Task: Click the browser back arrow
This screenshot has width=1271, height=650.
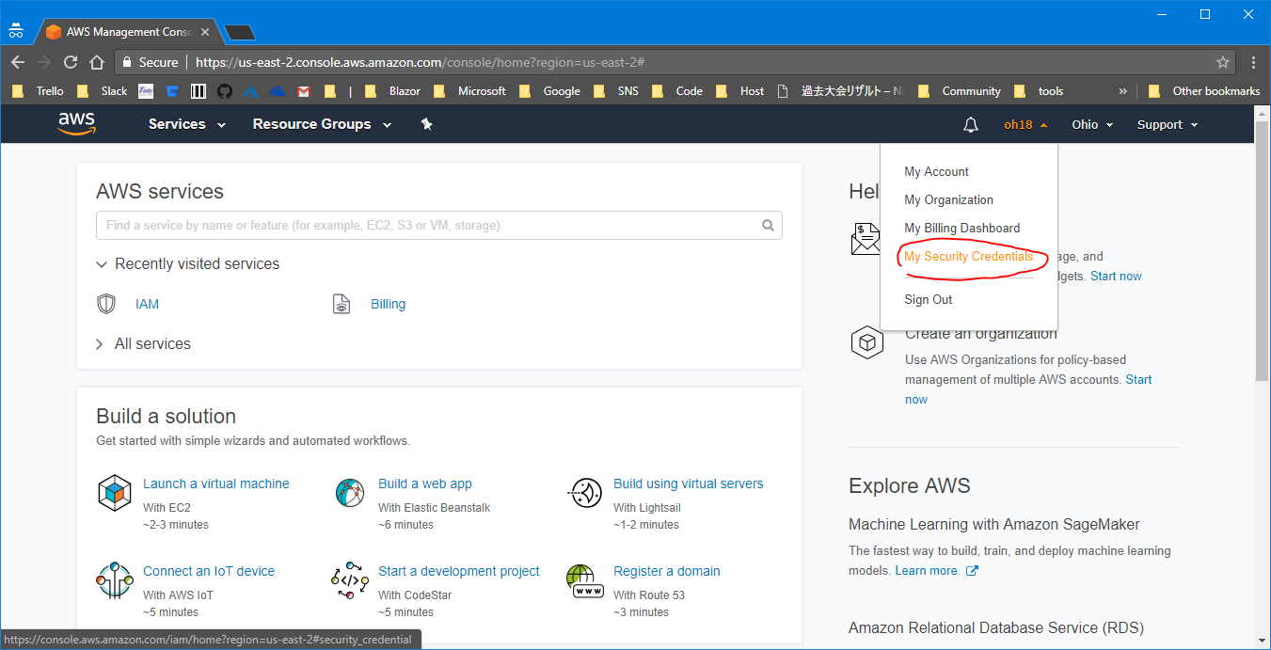Action: (x=17, y=62)
